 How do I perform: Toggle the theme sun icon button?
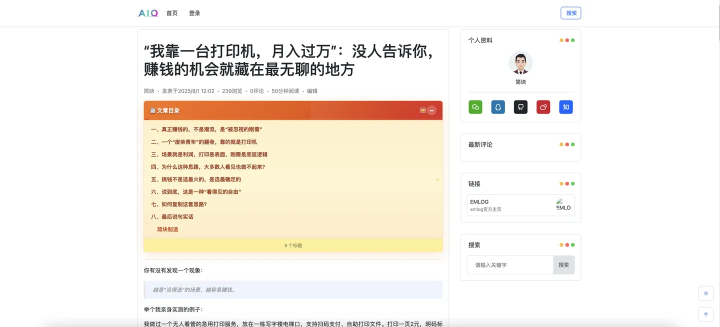click(x=706, y=293)
